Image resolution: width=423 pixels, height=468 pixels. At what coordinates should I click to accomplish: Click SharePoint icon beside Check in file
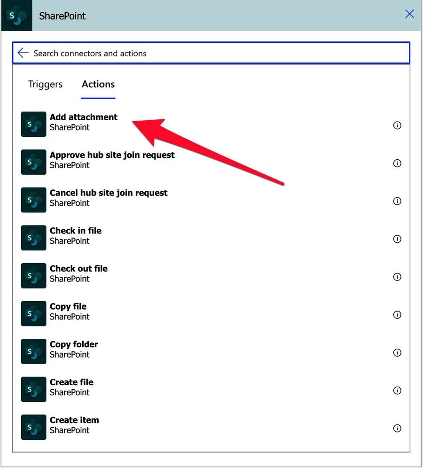(34, 238)
